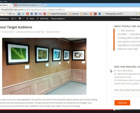Click the orange Subscribe button
140x113 pixels.
click(x=122, y=103)
